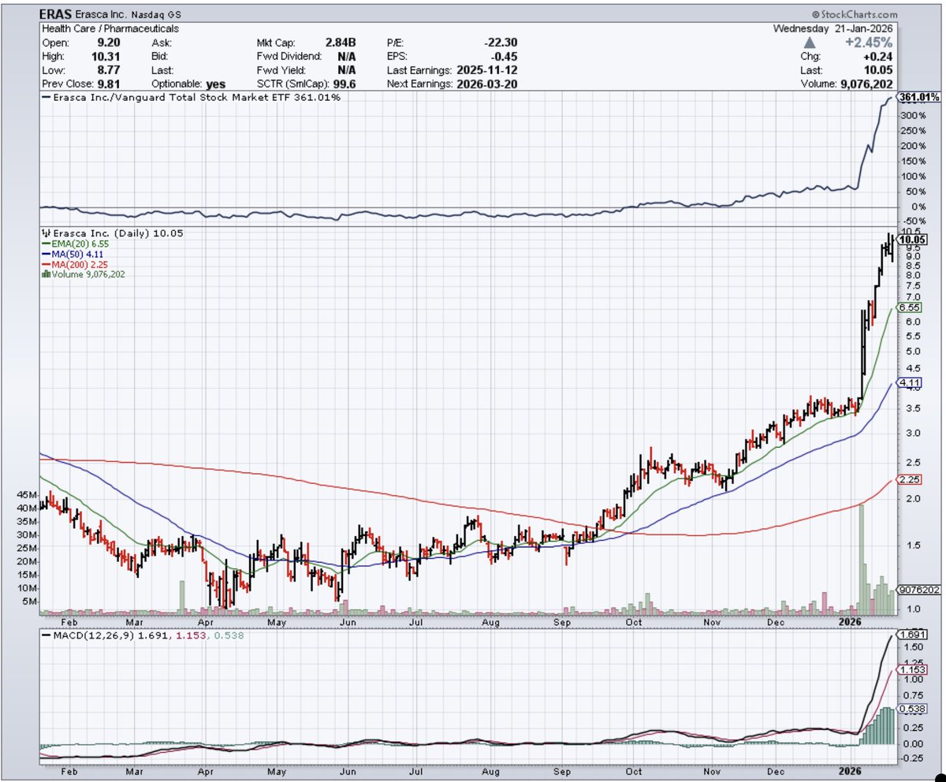The height and width of the screenshot is (782, 946).
Task: Open the © StockCharts.com credit text
Action: (855, 14)
